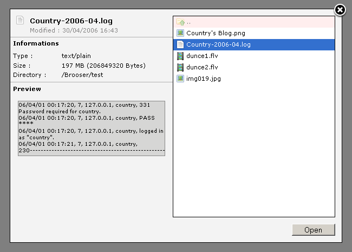
Task: Click the dunce2.flv video film icon
Action: coord(180,67)
